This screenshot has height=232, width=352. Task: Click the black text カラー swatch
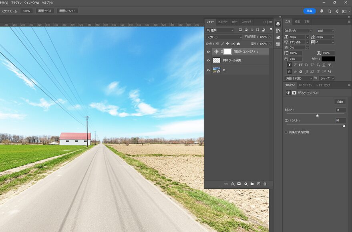click(328, 59)
